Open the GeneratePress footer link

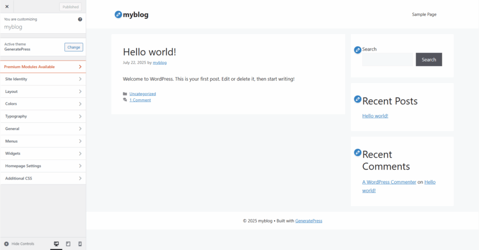pyautogui.click(x=309, y=221)
